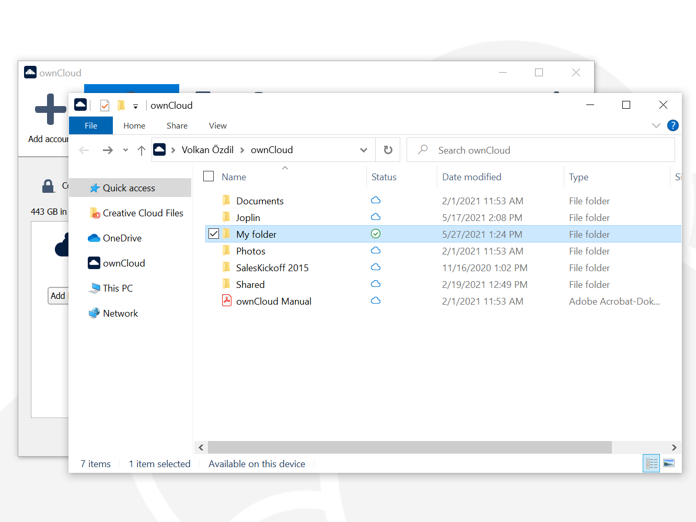Select the Joplin folder icon

(x=226, y=217)
